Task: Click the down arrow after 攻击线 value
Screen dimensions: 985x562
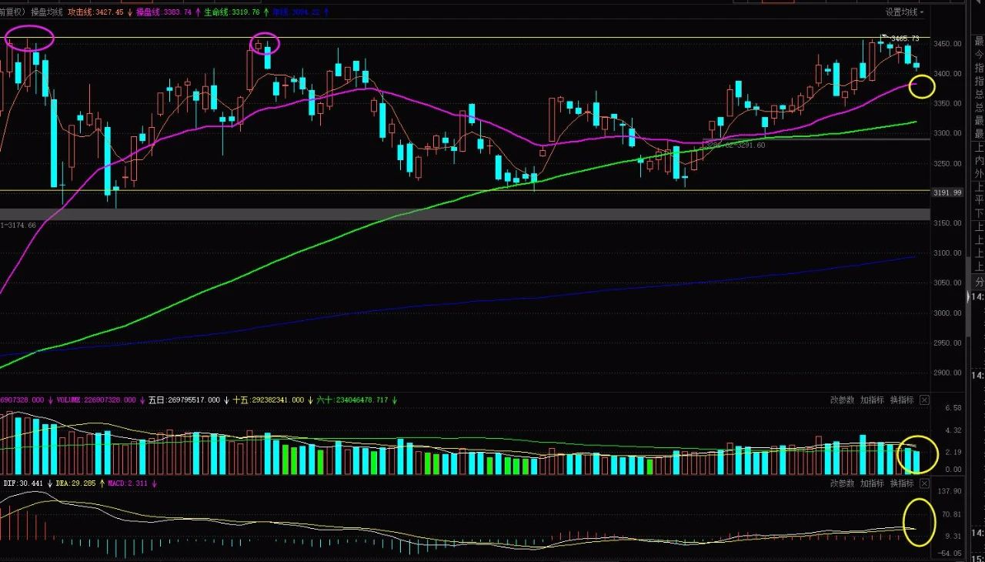Action: click(x=129, y=12)
